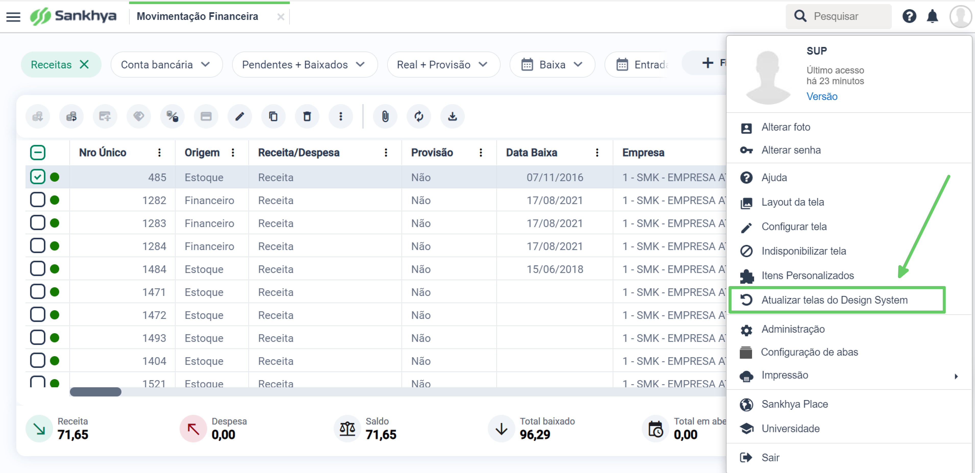Click the notifications bell icon
The width and height of the screenshot is (975, 473).
pos(932,16)
